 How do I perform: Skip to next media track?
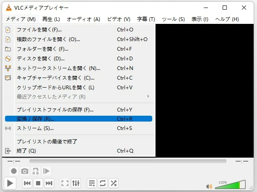pos(49,183)
